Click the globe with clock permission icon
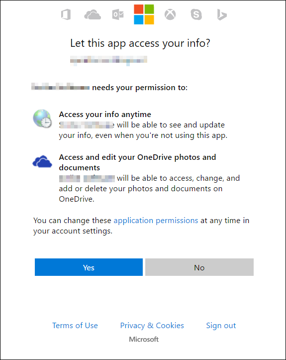The width and height of the screenshot is (286, 360). [42, 119]
